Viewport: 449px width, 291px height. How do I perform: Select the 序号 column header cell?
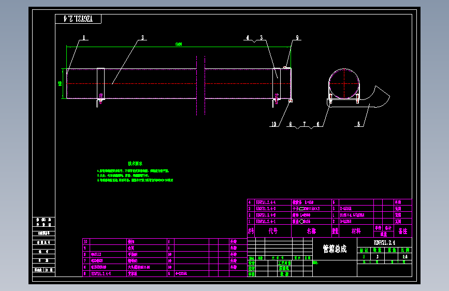point(251,231)
